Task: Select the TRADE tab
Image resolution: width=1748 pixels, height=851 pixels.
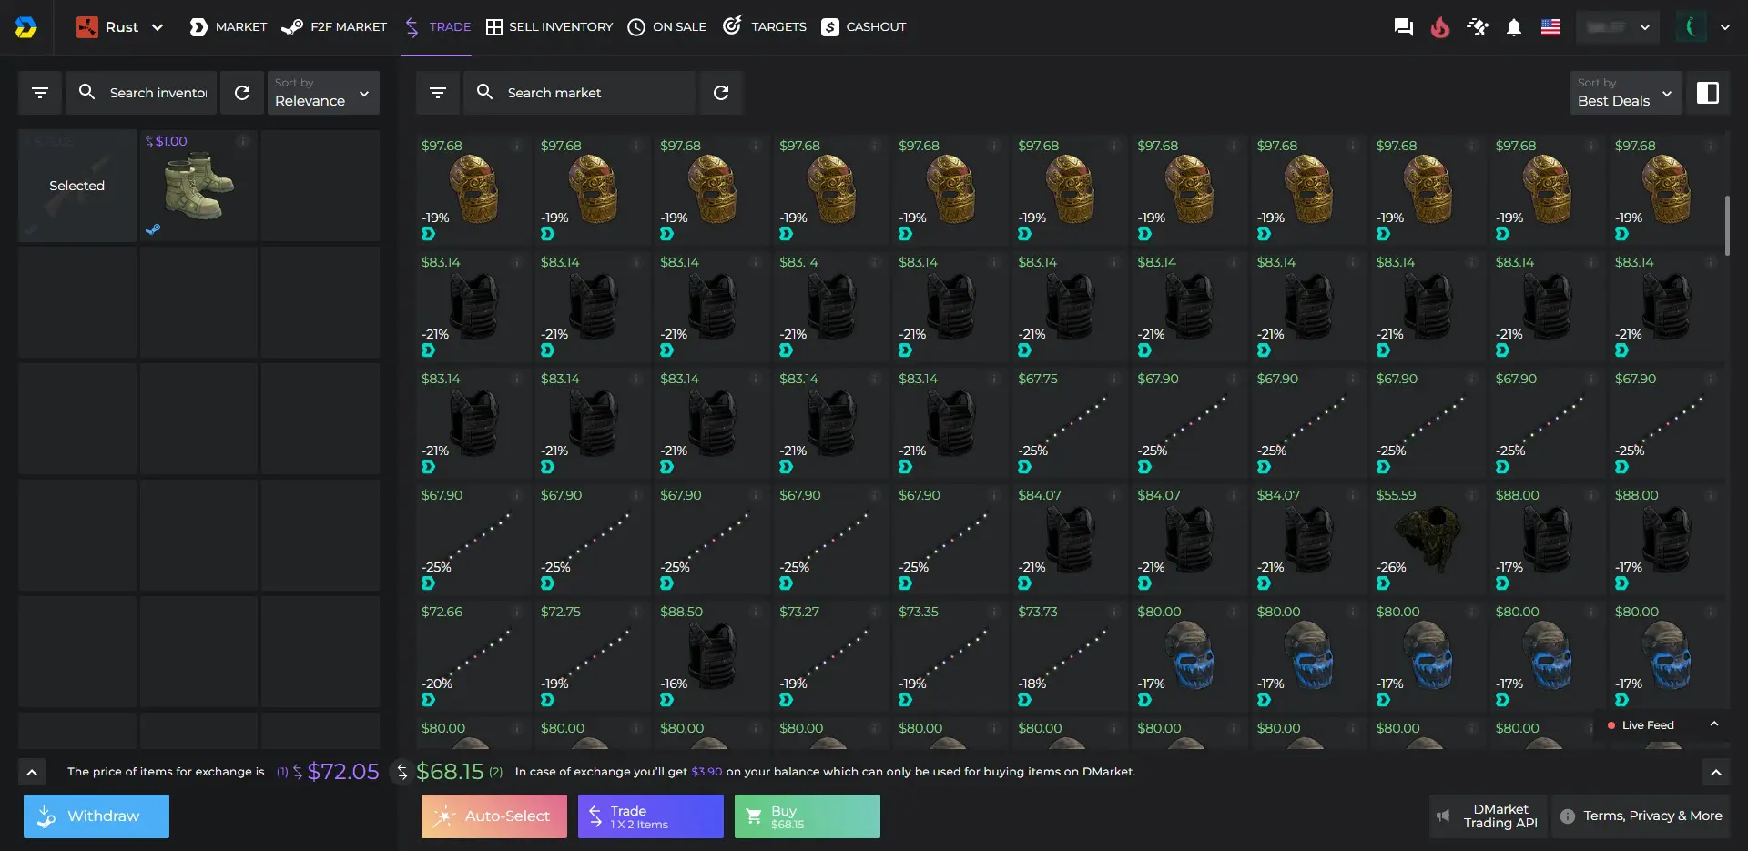Action: tap(436, 27)
